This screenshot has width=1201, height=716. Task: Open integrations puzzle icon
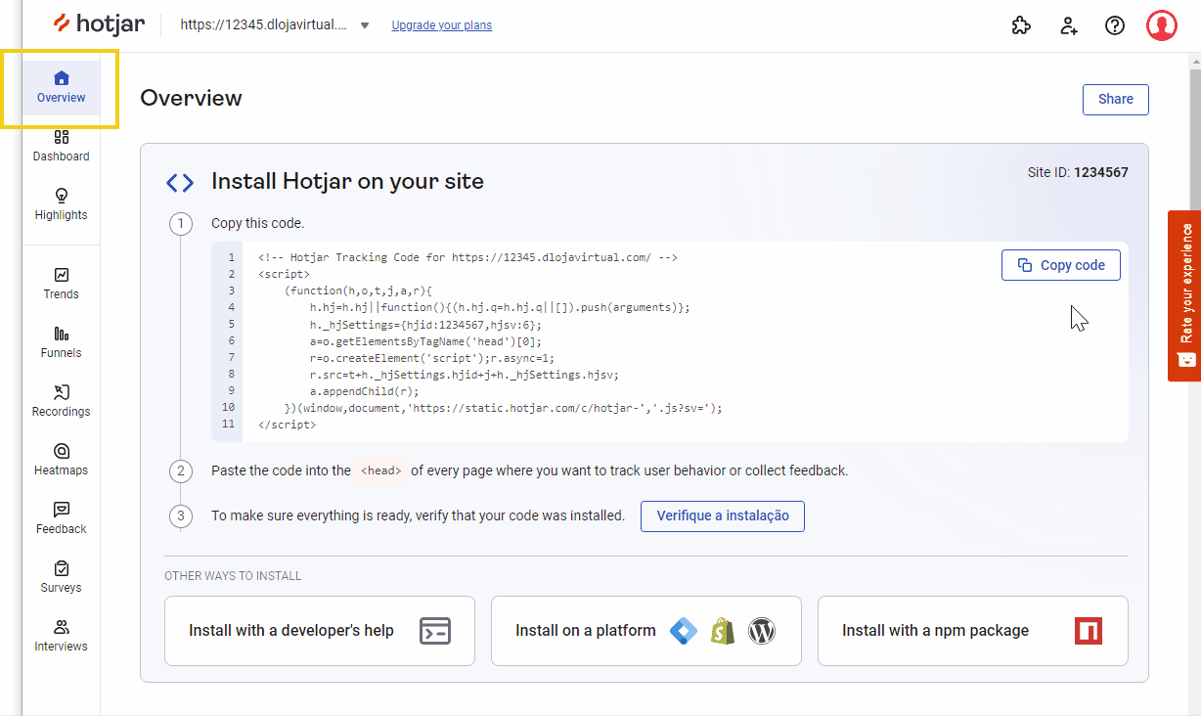point(1021,25)
